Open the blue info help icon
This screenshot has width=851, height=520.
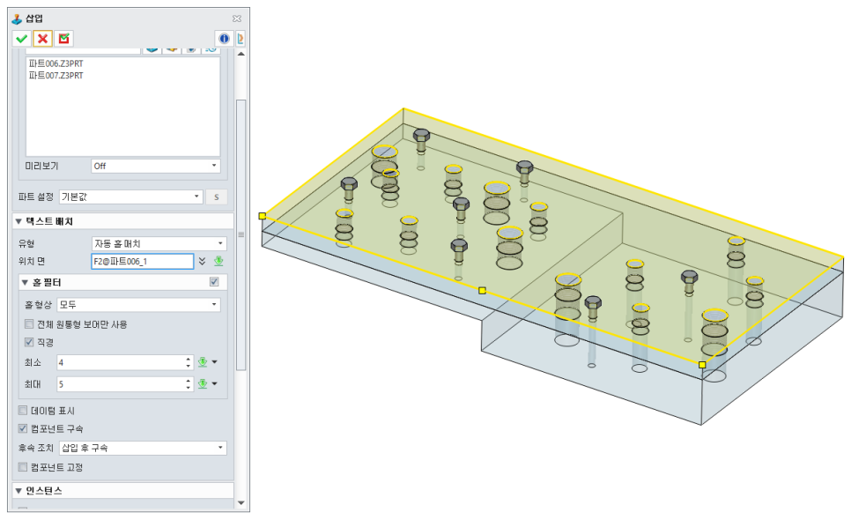[224, 38]
